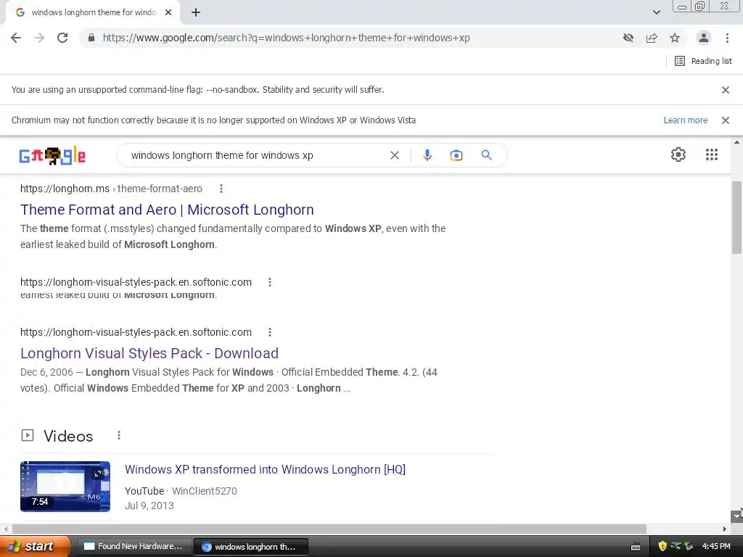Open a new tab with the plus button

click(x=196, y=13)
